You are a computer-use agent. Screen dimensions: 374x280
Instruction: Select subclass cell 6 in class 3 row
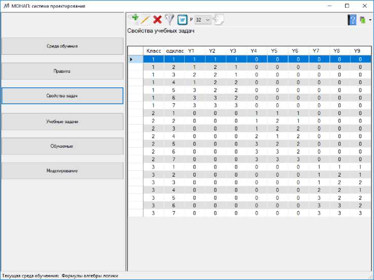pyautogui.click(x=174, y=205)
